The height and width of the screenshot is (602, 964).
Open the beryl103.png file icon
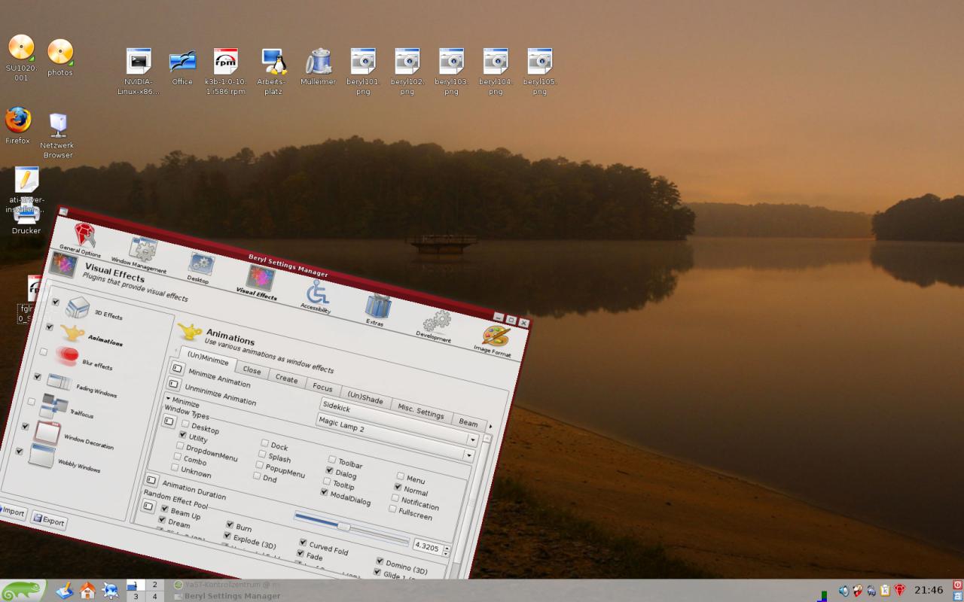click(x=451, y=62)
